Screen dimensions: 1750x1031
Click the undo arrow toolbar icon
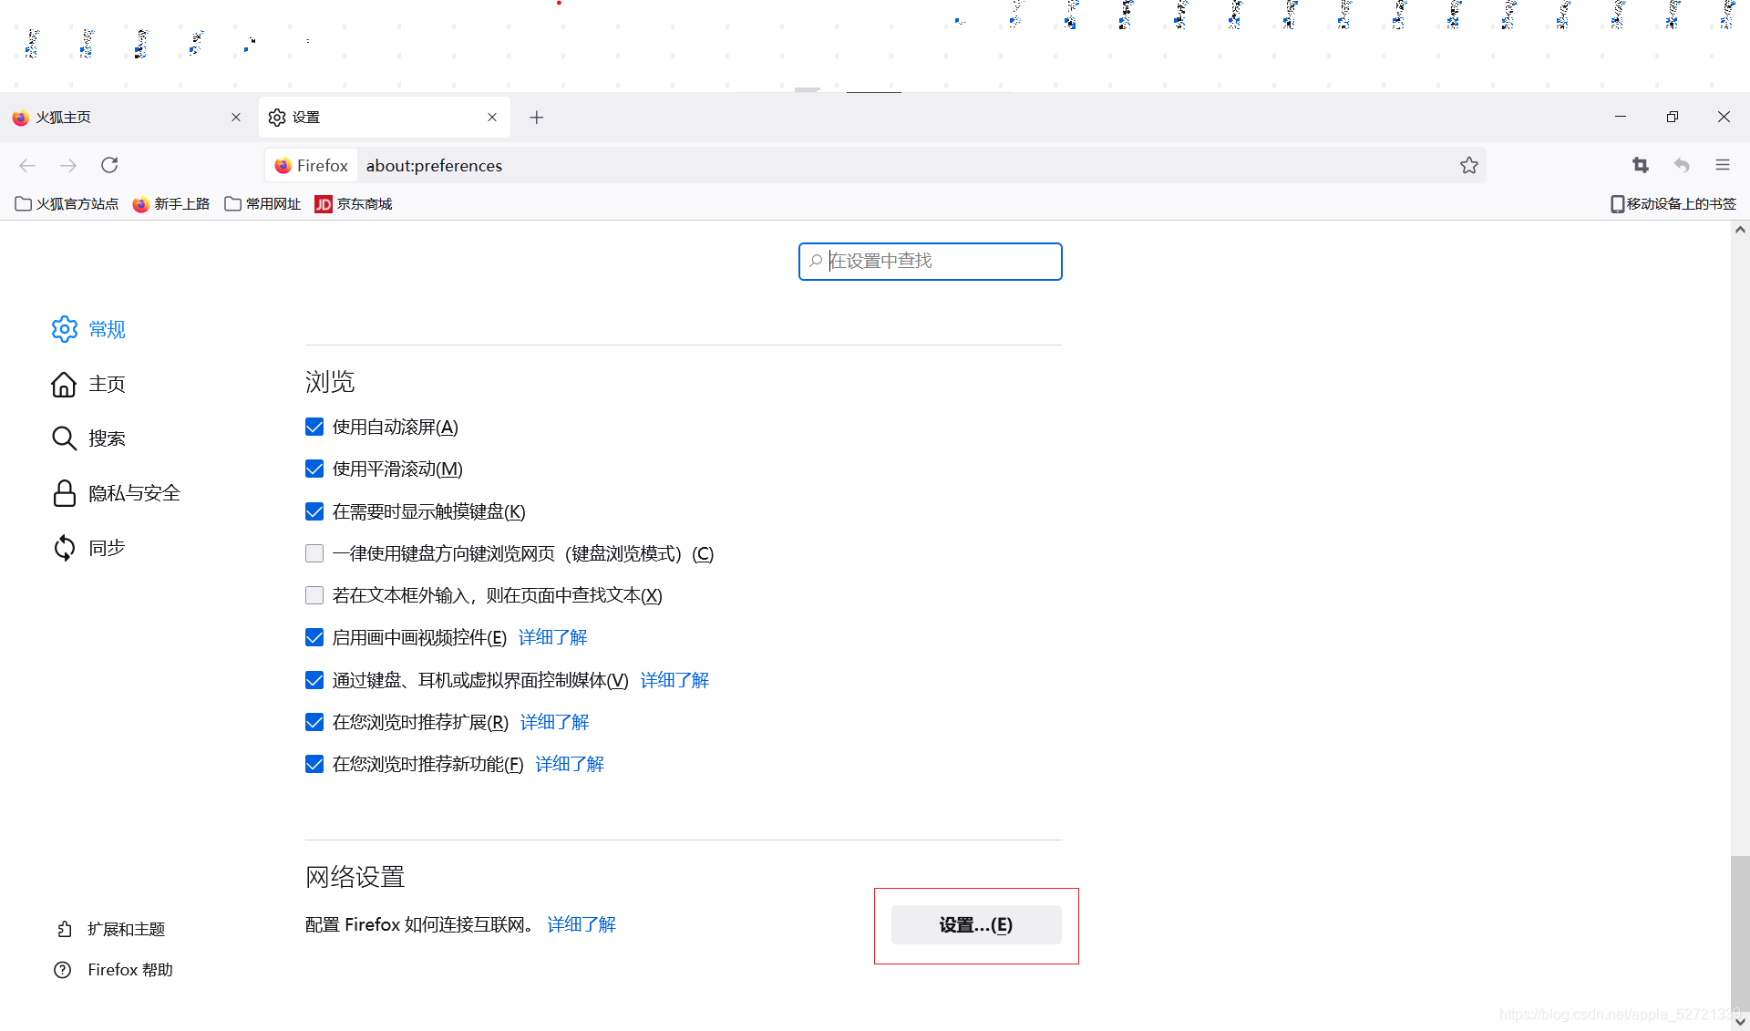tap(1682, 165)
